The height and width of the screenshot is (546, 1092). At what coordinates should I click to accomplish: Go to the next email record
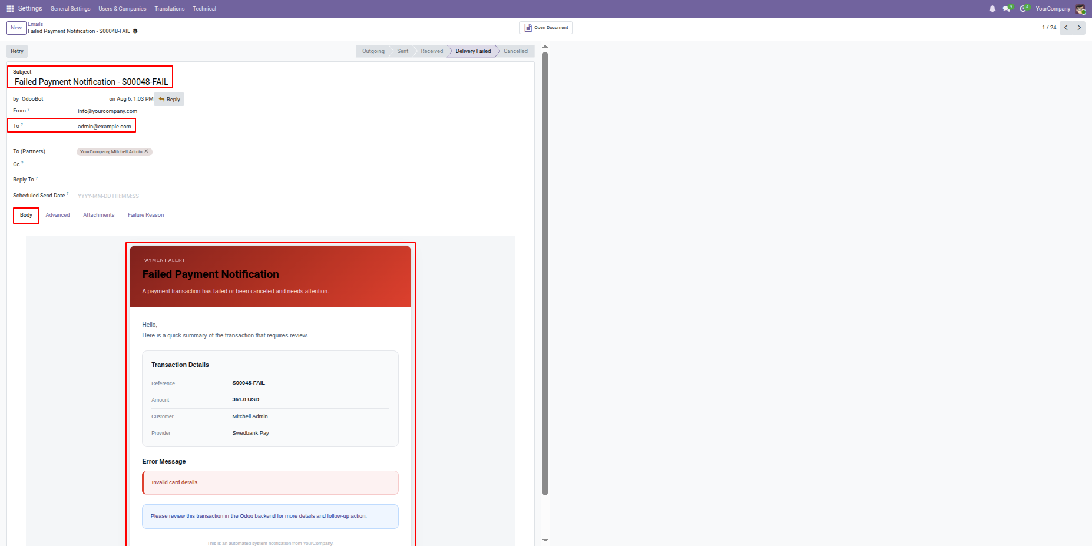(1079, 28)
